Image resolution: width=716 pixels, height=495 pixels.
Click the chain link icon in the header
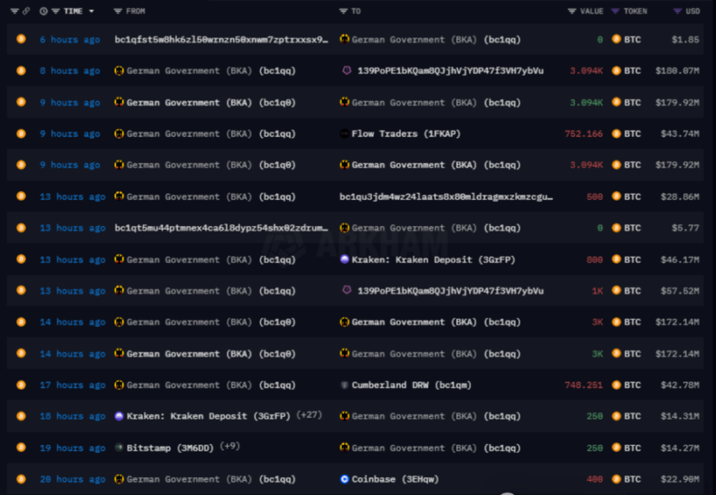(x=26, y=11)
